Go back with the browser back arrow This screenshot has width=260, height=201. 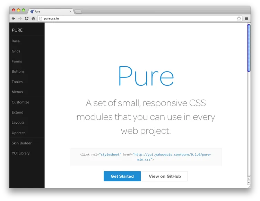[x=14, y=18]
